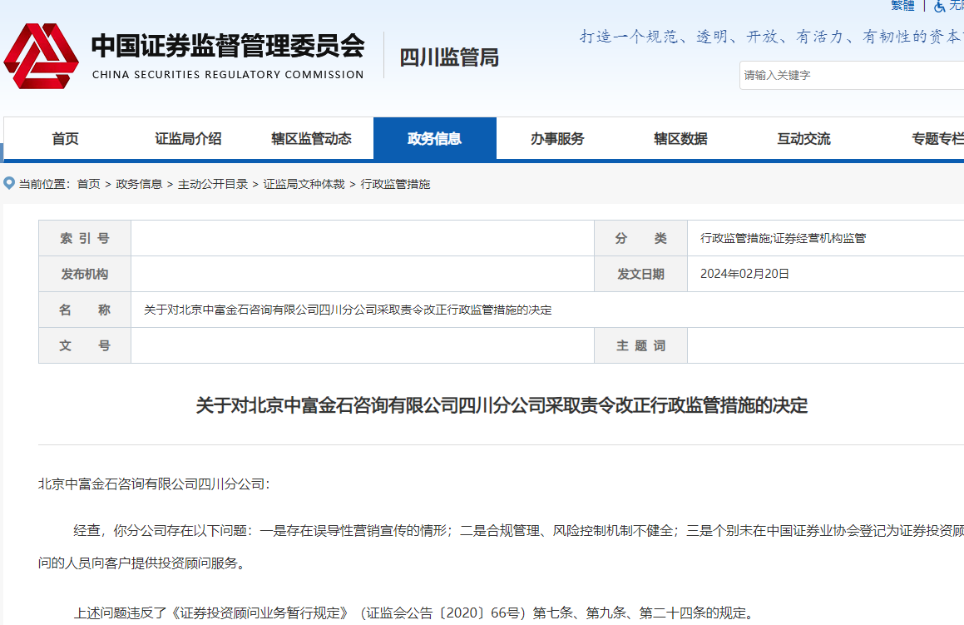Open the 辖区数据 navigation tab
The height and width of the screenshot is (625, 964).
680,139
